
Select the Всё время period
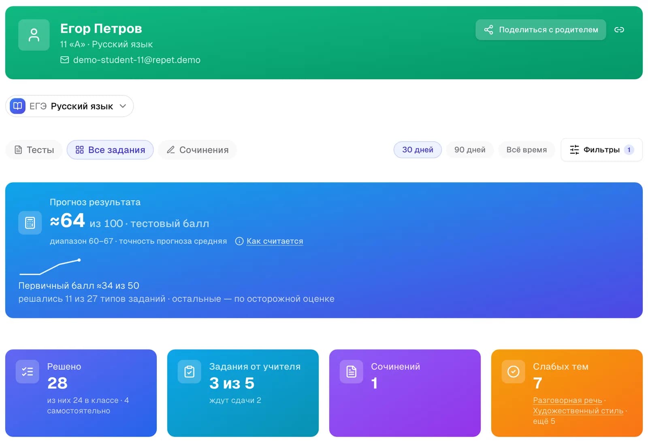pyautogui.click(x=526, y=150)
